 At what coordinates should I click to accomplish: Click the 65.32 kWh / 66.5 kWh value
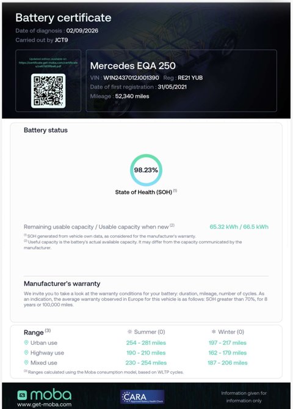(x=239, y=227)
